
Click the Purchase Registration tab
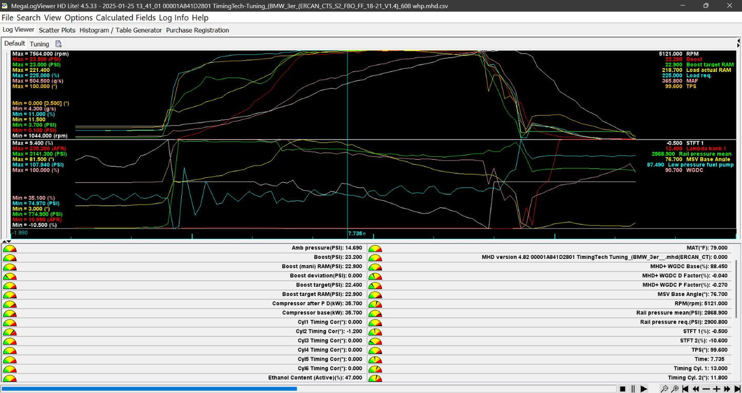[197, 30]
